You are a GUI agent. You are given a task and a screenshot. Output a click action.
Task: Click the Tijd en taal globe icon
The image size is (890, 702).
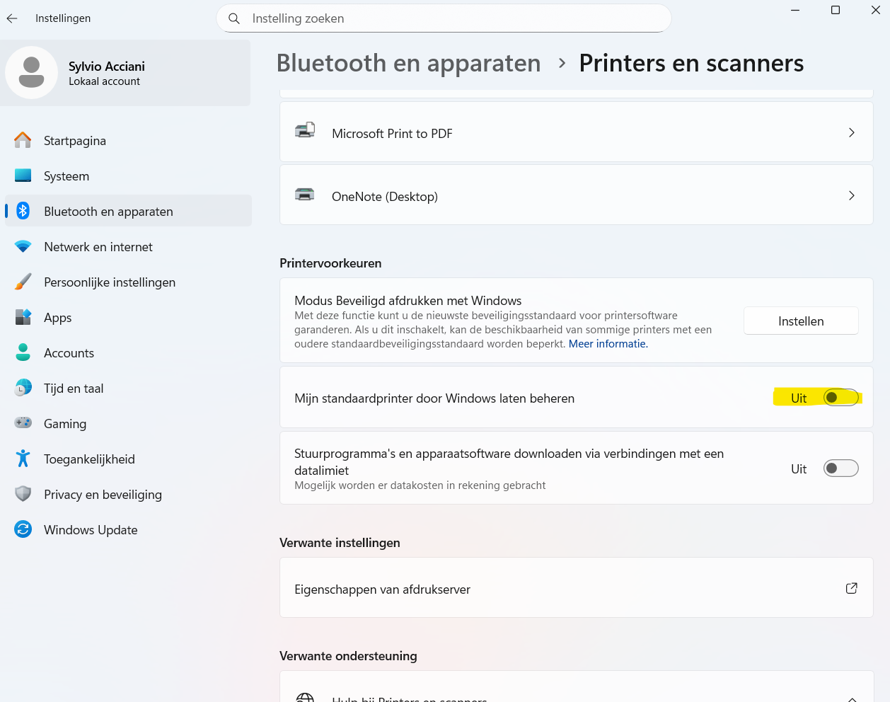pos(23,388)
